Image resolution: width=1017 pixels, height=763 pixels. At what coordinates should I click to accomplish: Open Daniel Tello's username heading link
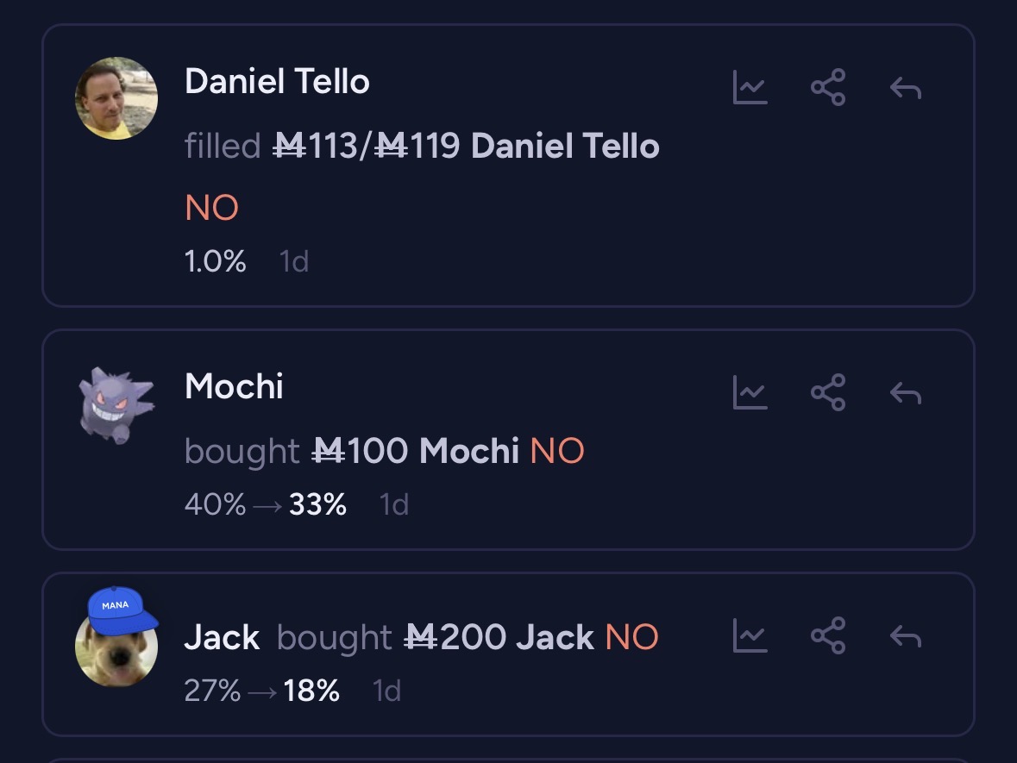pyautogui.click(x=277, y=82)
